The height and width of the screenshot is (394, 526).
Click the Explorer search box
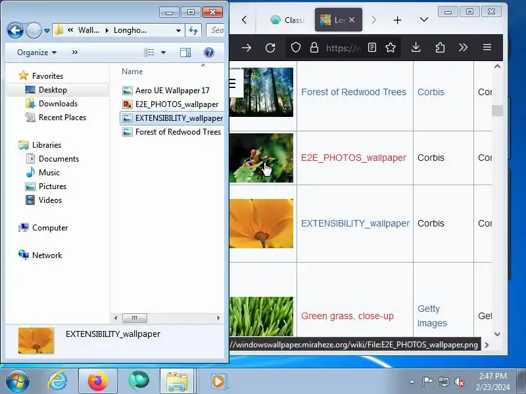coord(216,30)
